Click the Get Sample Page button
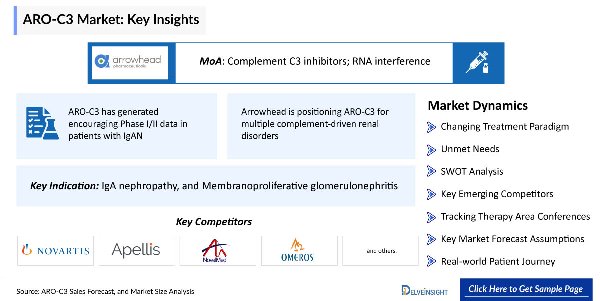 (x=526, y=290)
